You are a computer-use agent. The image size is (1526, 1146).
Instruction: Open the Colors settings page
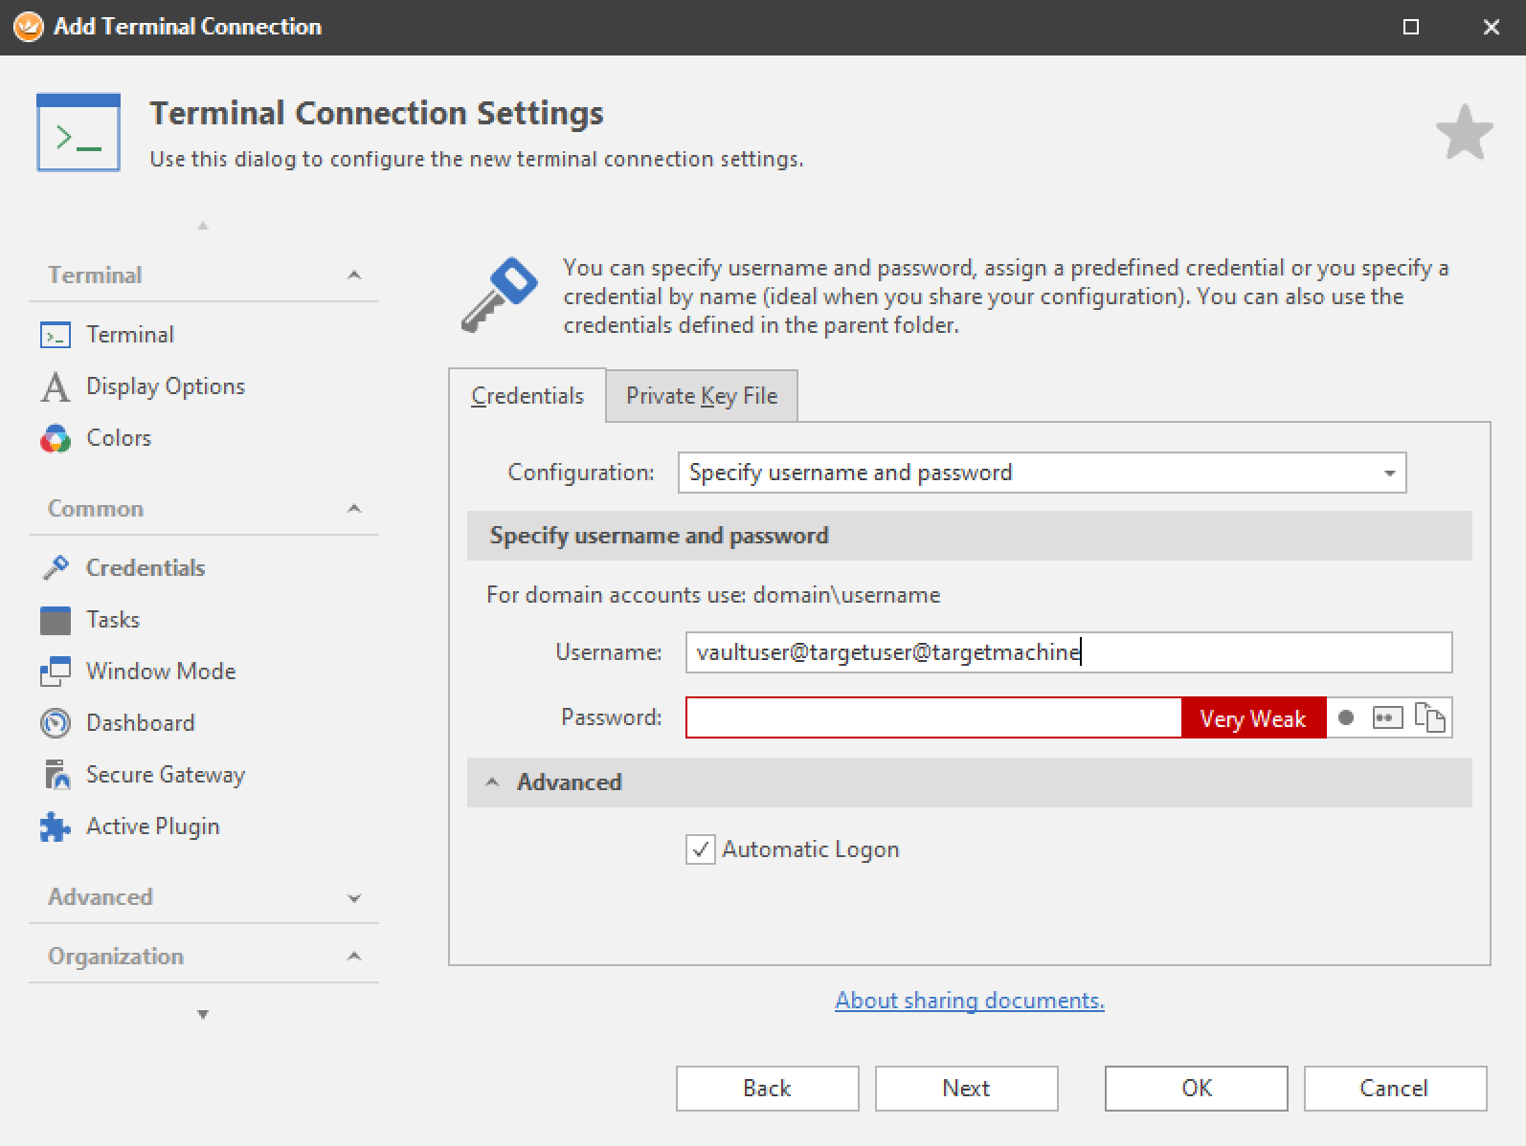point(118,438)
